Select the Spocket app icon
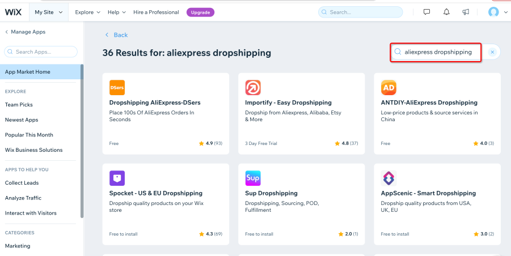This screenshot has height=256, width=511. pyautogui.click(x=117, y=178)
